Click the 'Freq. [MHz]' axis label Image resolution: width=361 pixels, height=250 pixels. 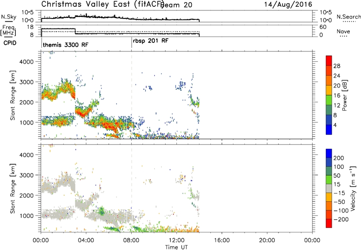point(8,30)
